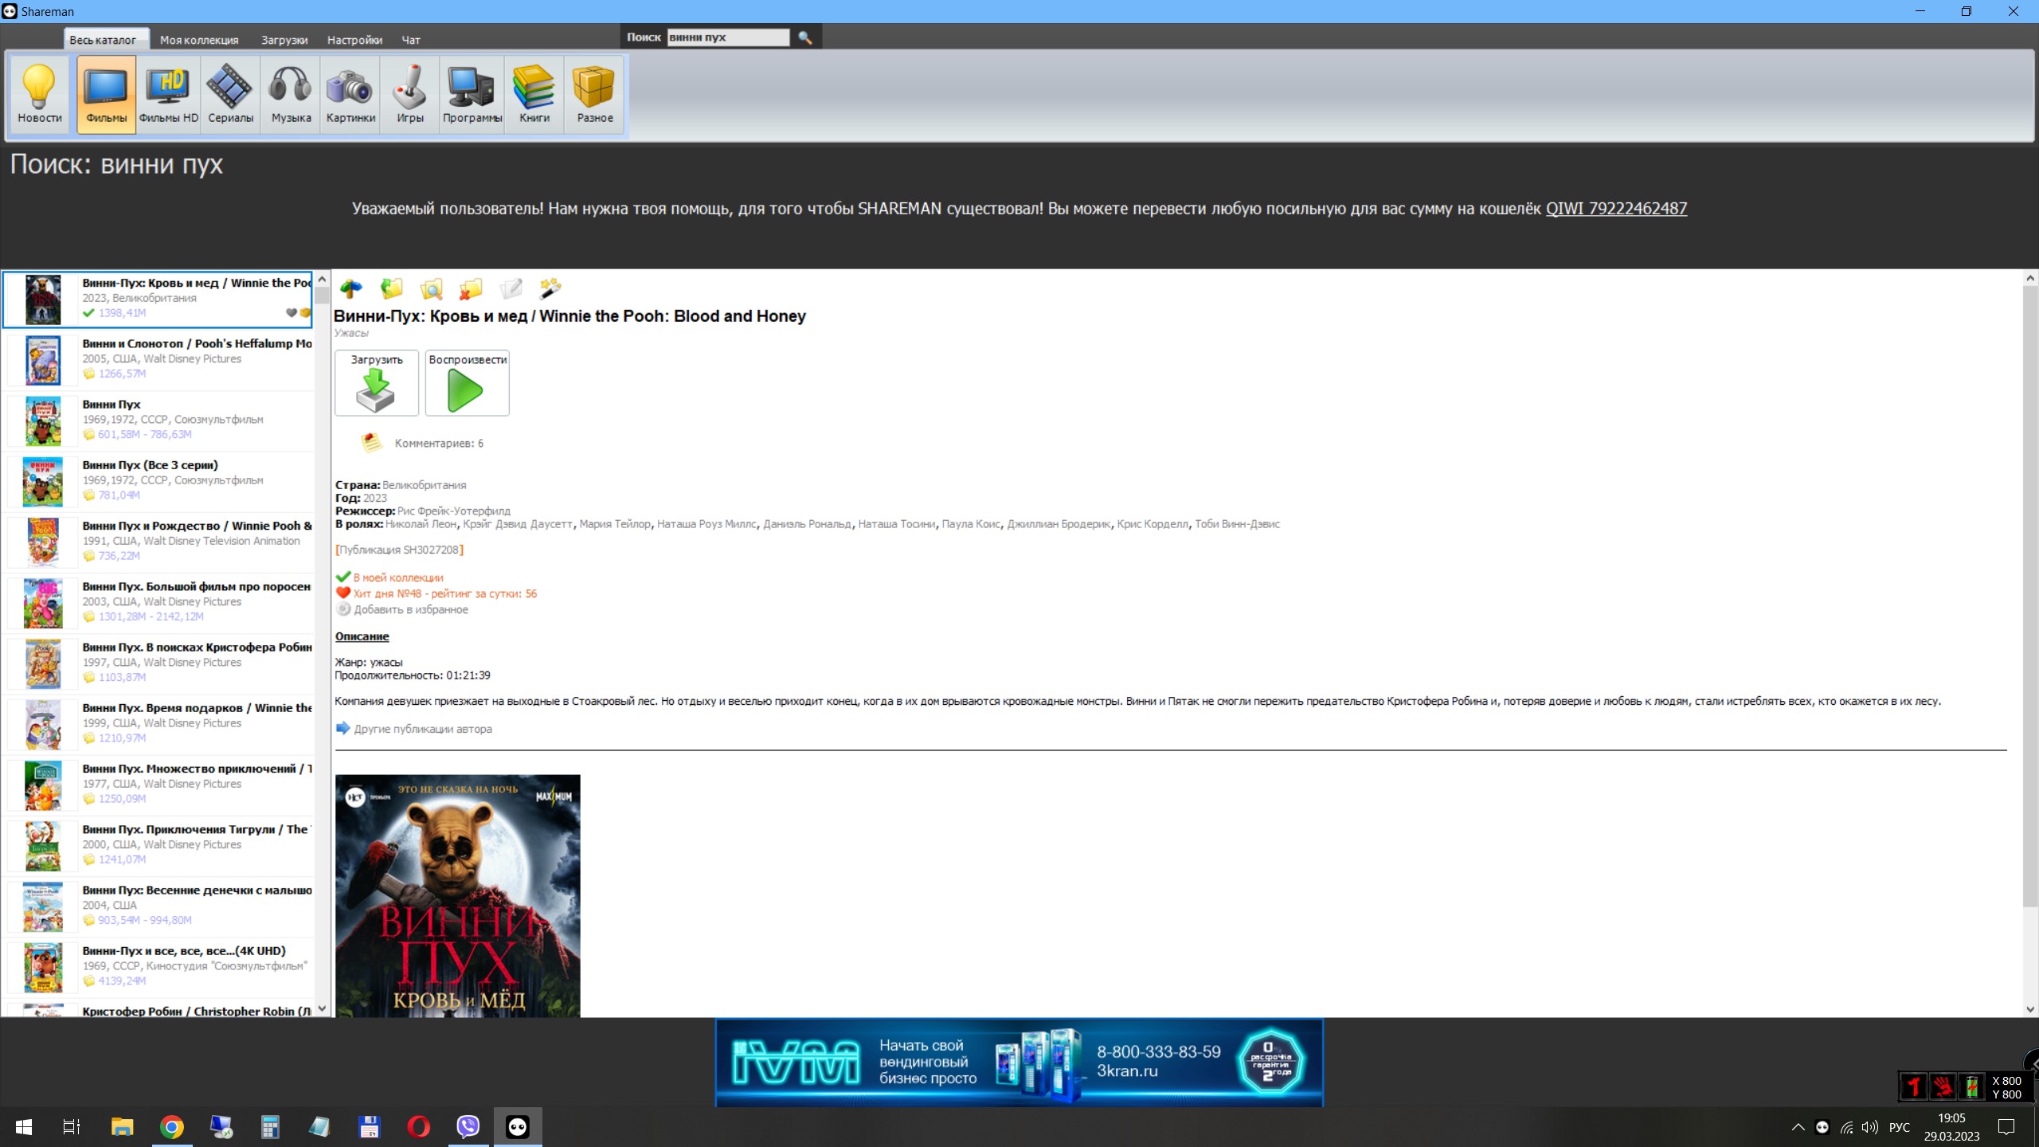Select the Фильмы category icon
Viewport: 2039px width, 1147px height.
tap(106, 94)
